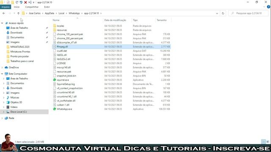Image resolution: width=271 pixels, height=152 pixels.
Task: Switch to details view layout button
Action: pyautogui.click(x=263, y=142)
